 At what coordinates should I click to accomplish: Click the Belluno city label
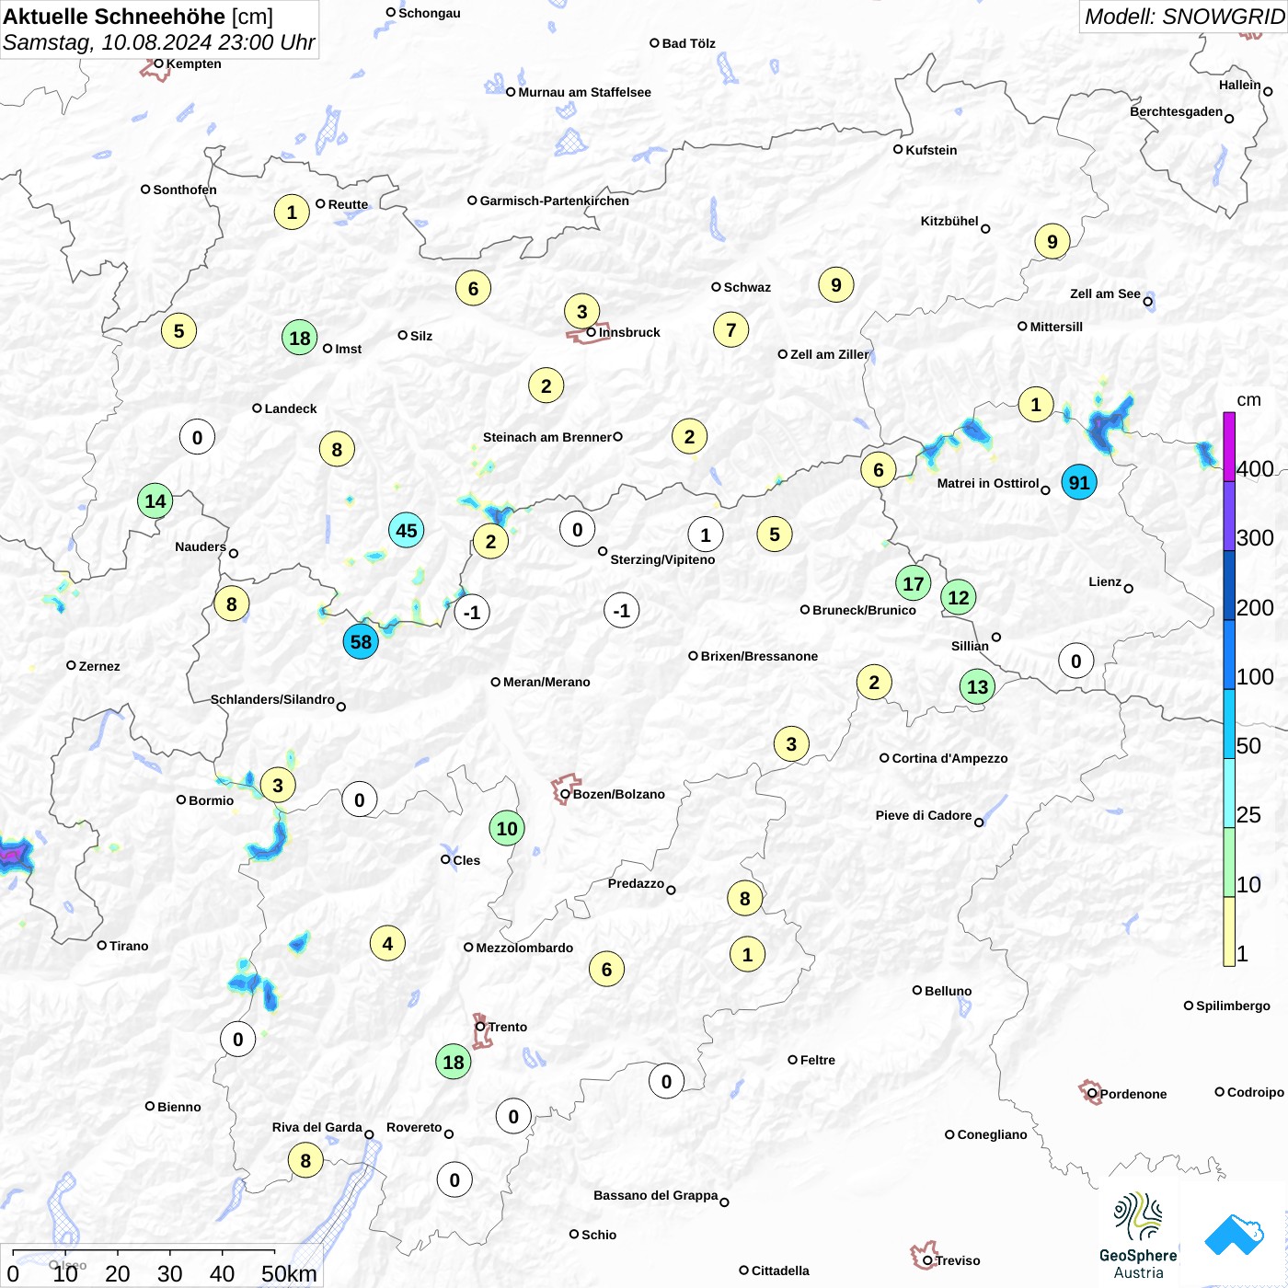click(x=948, y=991)
